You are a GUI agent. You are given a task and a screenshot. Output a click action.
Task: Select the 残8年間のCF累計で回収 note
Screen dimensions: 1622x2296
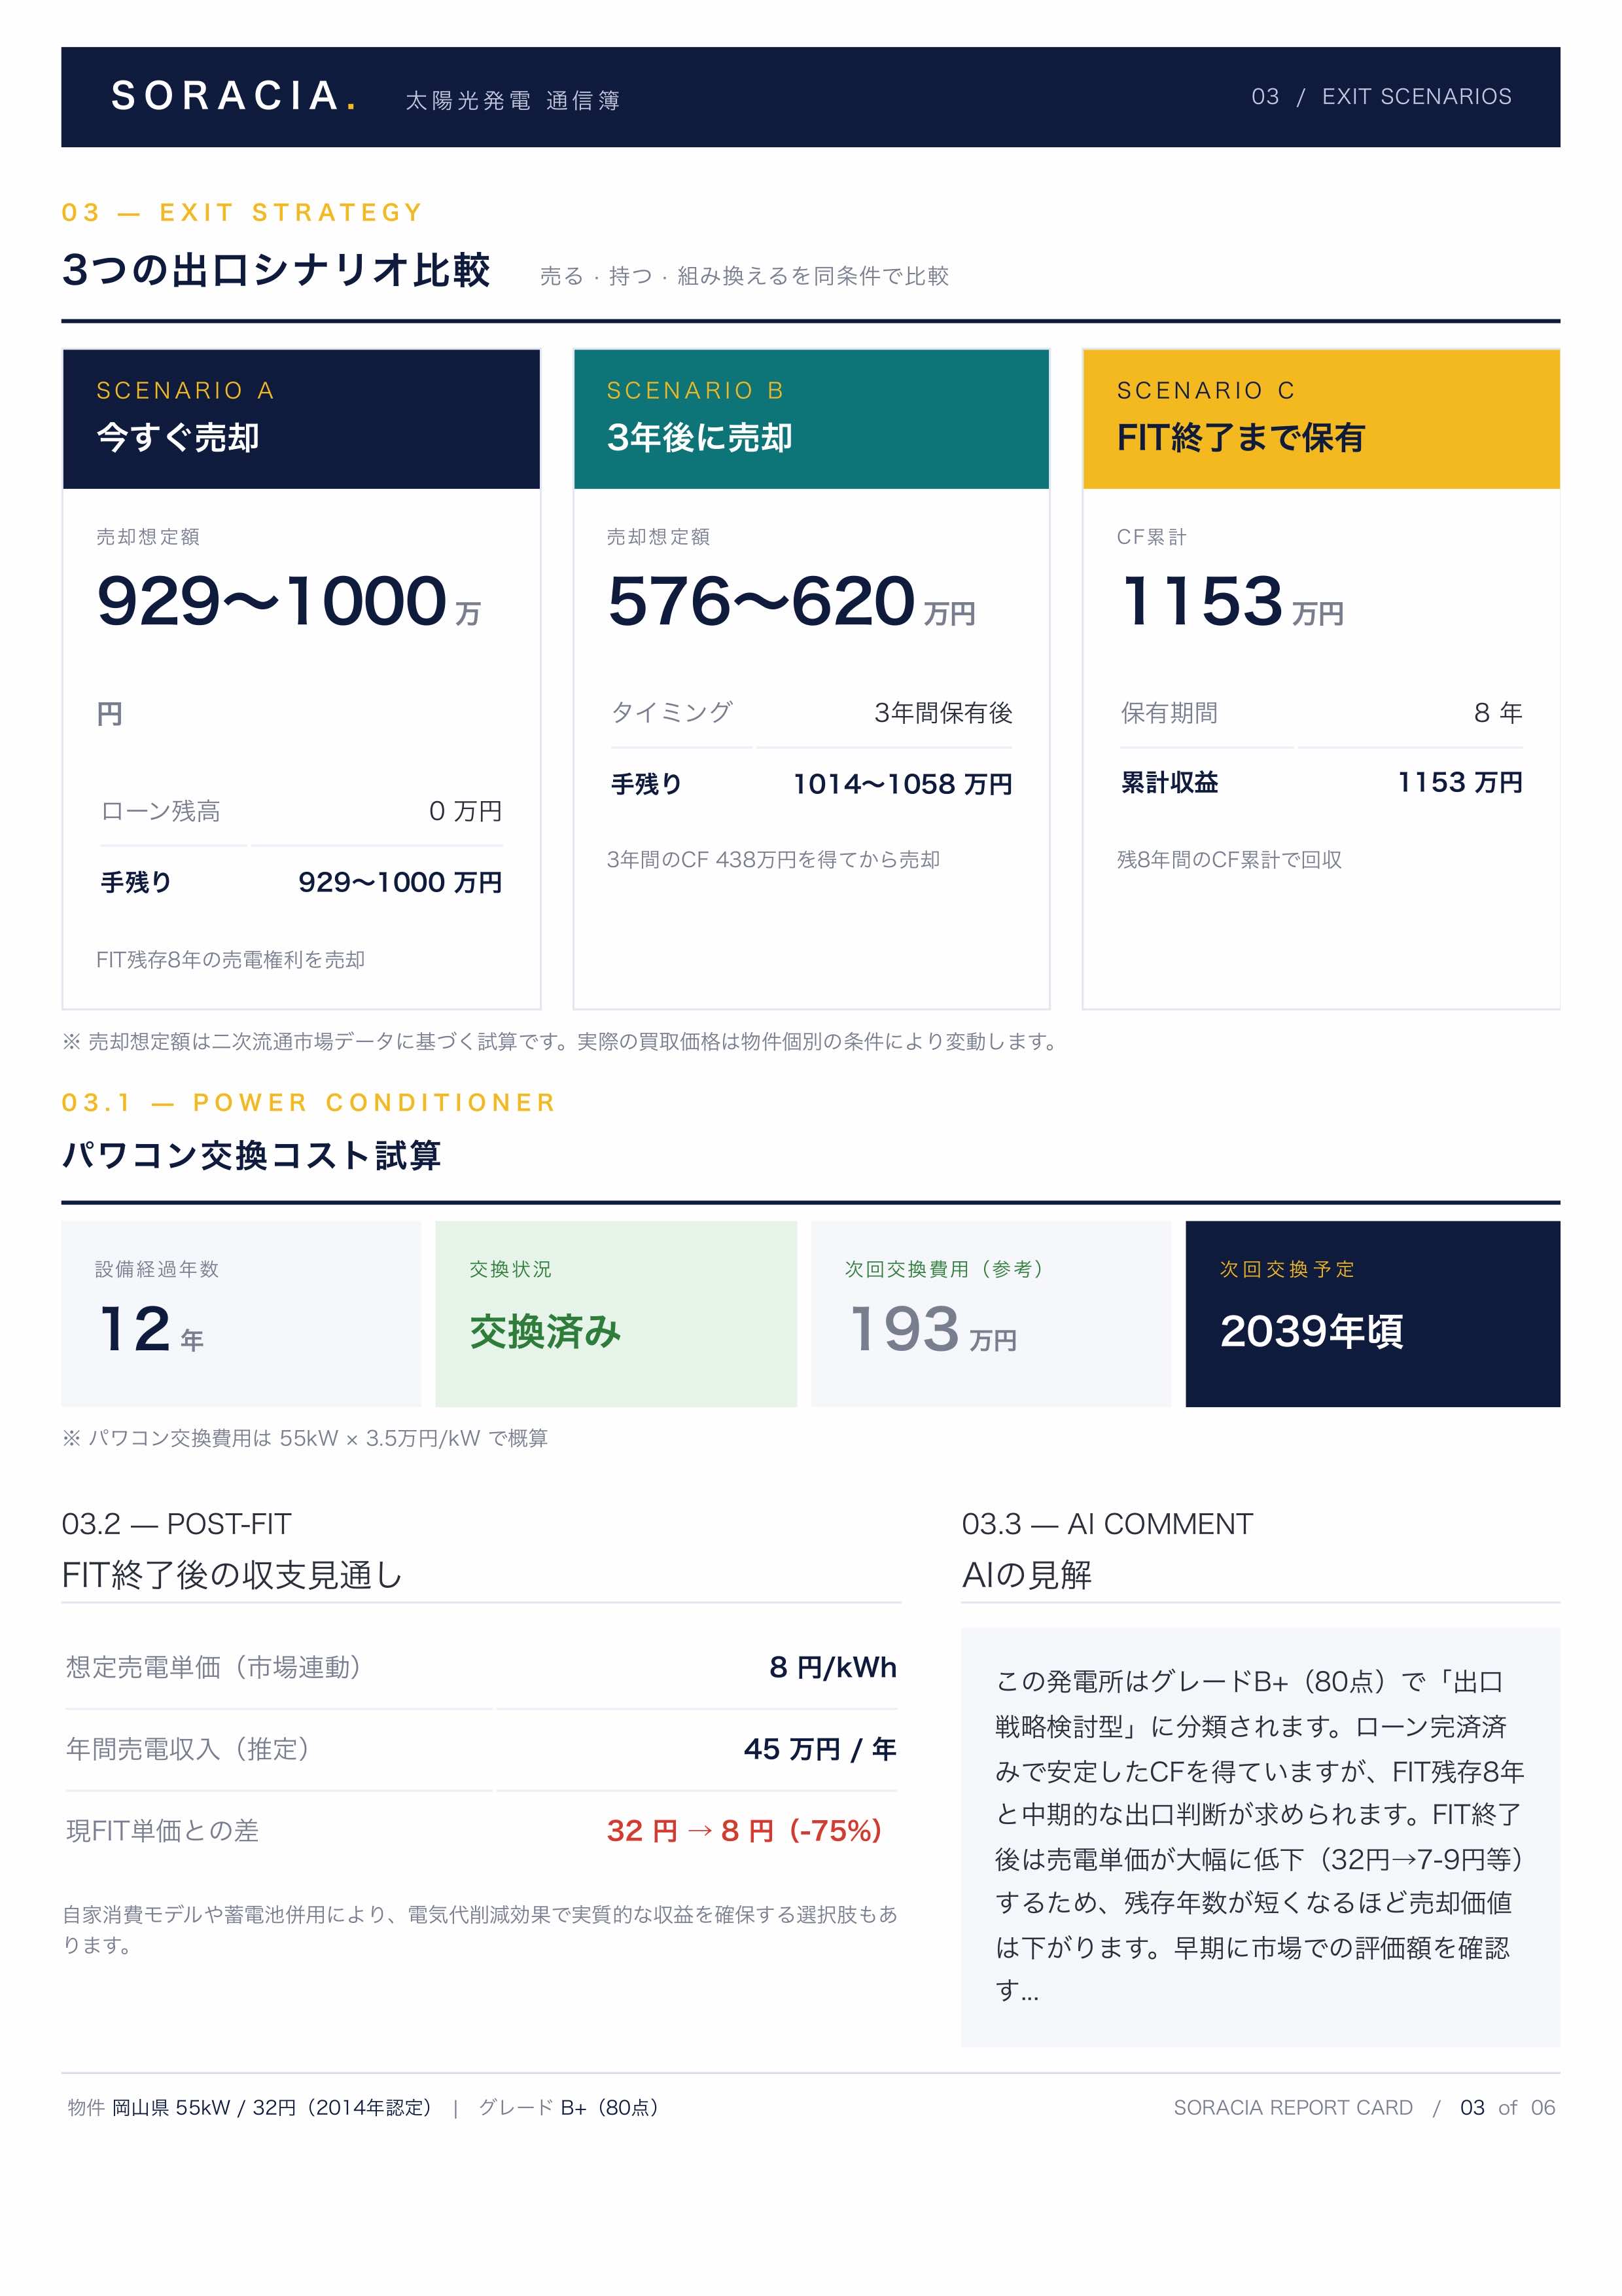(1229, 859)
